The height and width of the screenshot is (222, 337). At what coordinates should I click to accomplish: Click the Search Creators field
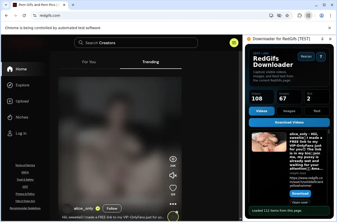[136, 43]
